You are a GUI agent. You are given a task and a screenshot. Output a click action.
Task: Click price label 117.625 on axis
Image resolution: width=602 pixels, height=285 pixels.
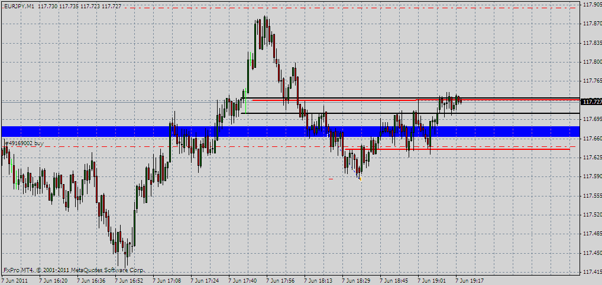[591, 158]
